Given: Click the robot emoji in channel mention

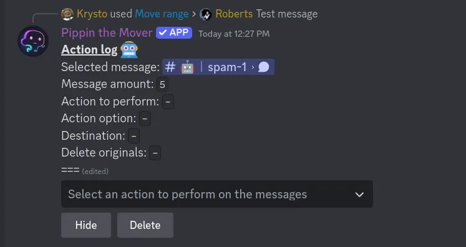Looking at the screenshot, I should [188, 67].
